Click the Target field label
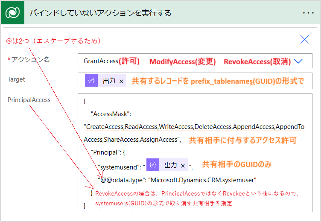The image size is (321, 222). [x=16, y=79]
